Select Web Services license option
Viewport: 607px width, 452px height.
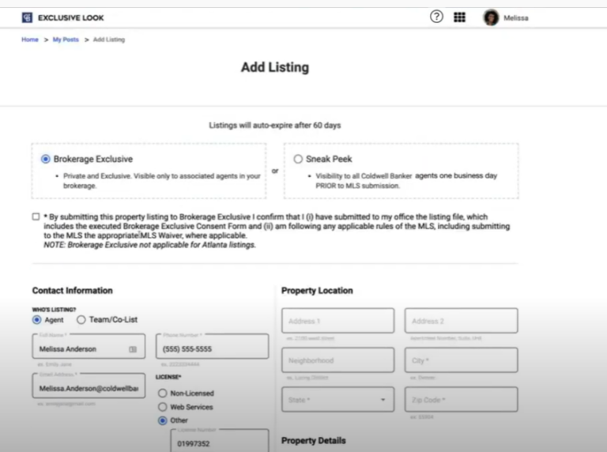163,407
